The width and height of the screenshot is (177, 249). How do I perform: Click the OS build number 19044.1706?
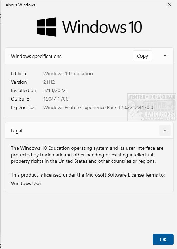(56, 99)
